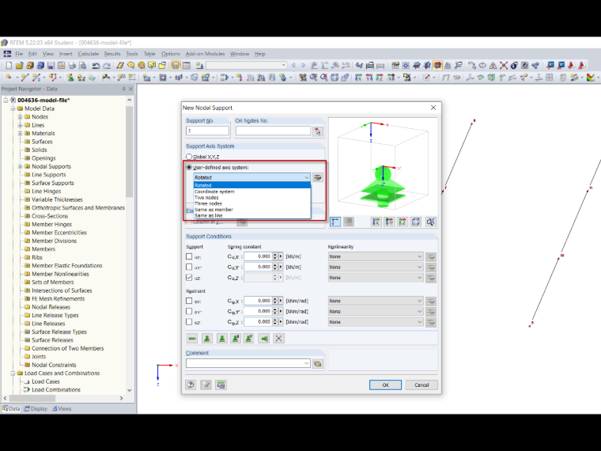Screen dimensions: 601x451
Task: Click the Cu,X spring constant field
Action: pyautogui.click(x=258, y=256)
